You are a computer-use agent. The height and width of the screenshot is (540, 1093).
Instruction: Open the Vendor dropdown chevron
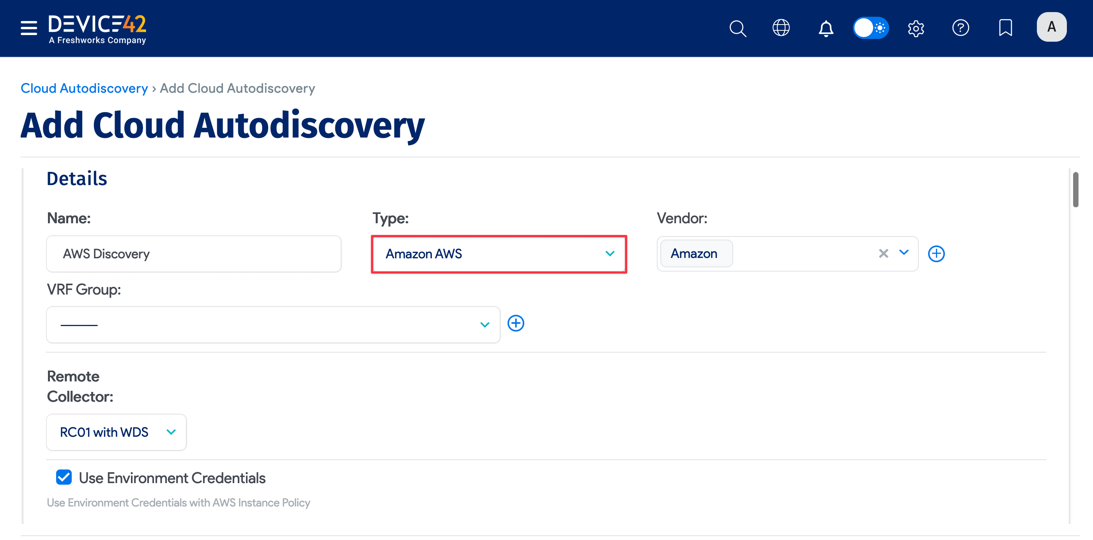[x=904, y=253]
